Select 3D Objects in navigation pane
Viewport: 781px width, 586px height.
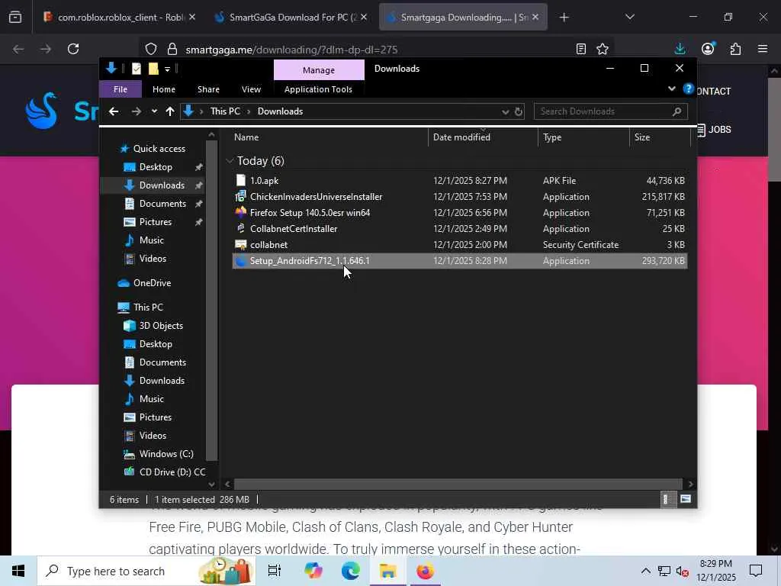(x=161, y=325)
